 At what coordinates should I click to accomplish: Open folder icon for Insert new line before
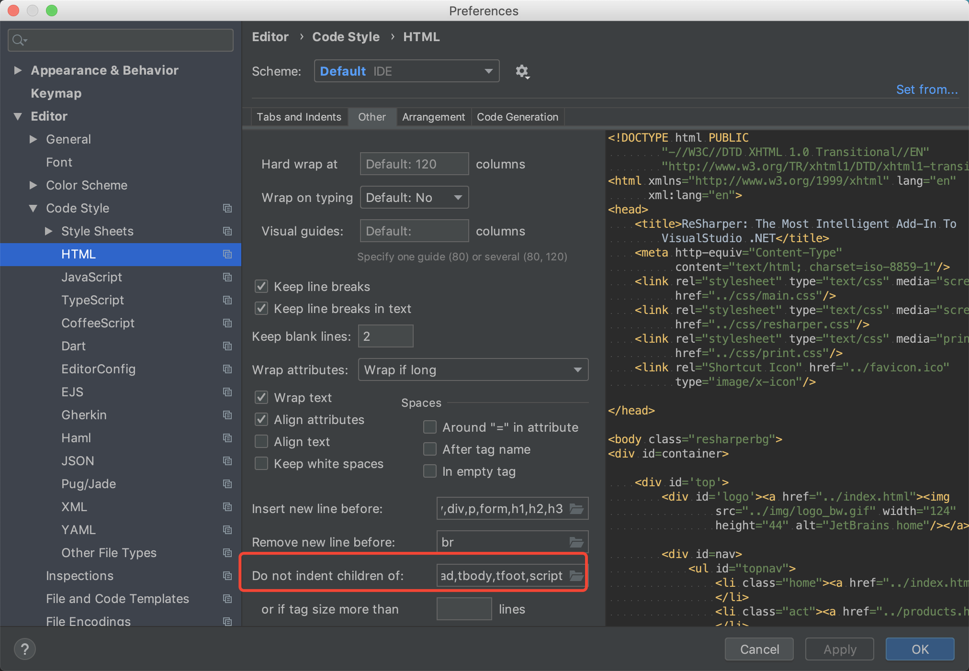tap(576, 509)
